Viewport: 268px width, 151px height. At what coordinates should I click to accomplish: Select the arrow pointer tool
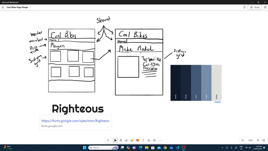116,141
